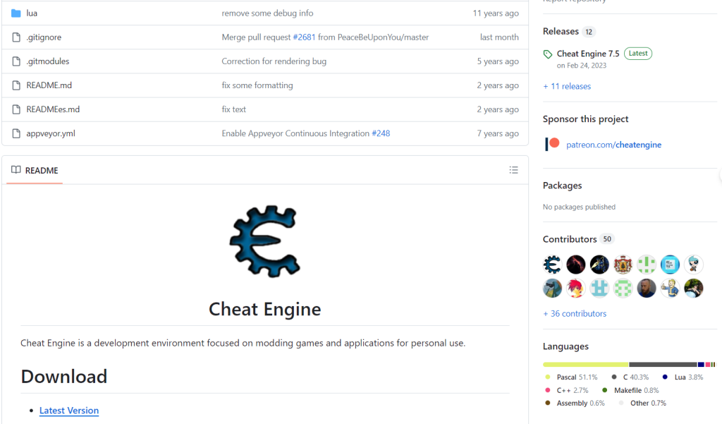Expand the + 11 releases link
This screenshot has height=424, width=722.
(x=567, y=86)
